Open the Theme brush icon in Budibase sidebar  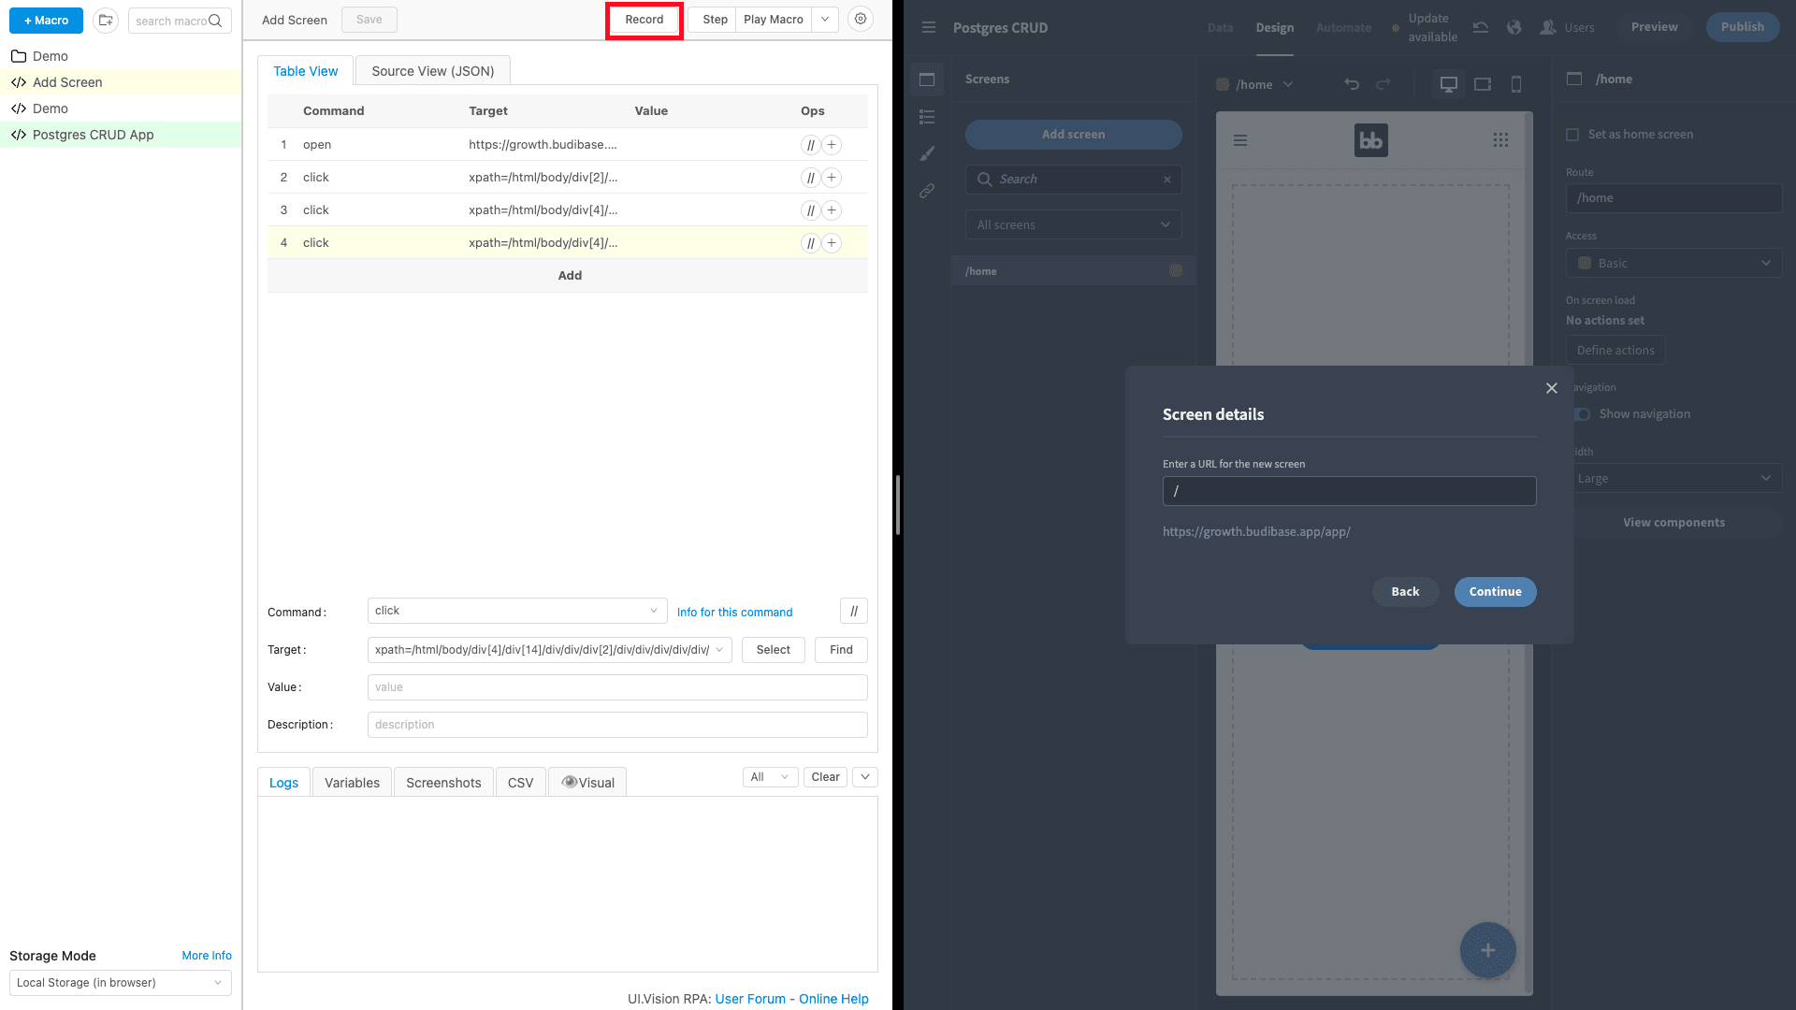tap(927, 153)
